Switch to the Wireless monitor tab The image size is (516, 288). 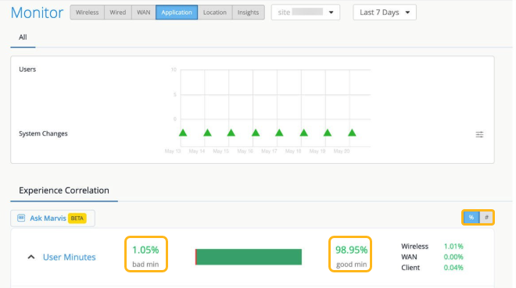88,12
